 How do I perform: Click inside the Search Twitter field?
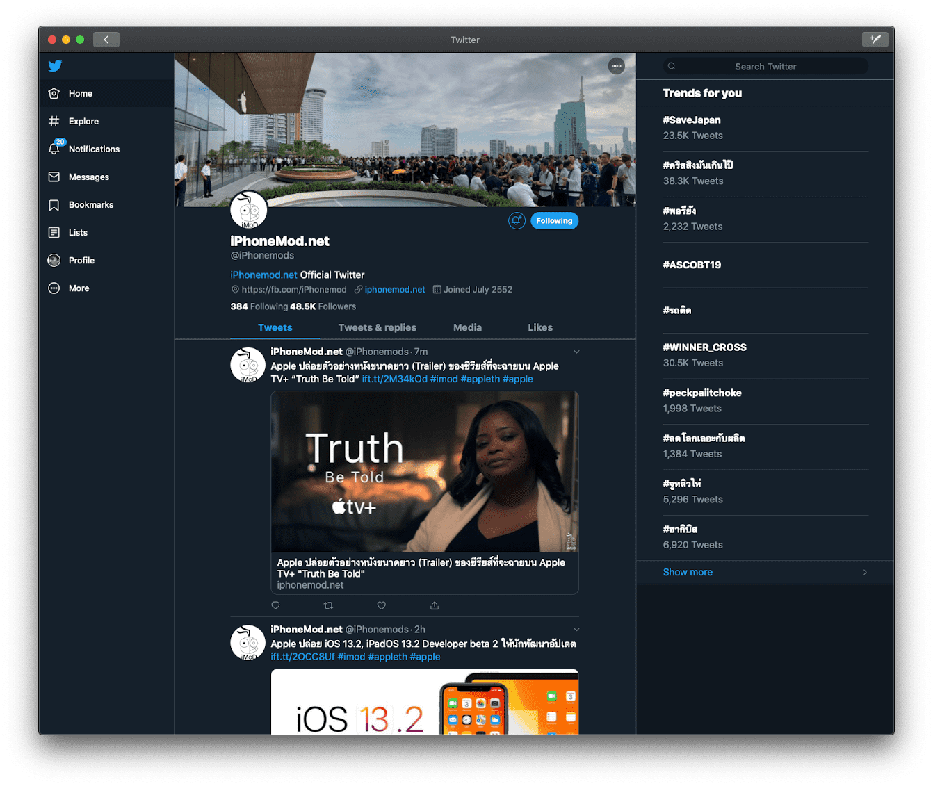(x=765, y=66)
